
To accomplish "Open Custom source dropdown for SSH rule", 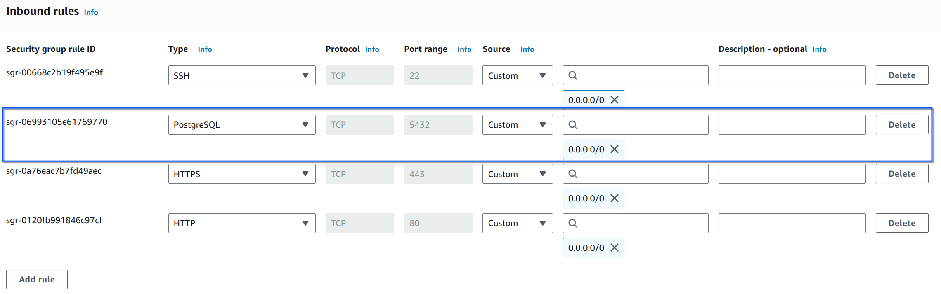I will click(x=517, y=76).
